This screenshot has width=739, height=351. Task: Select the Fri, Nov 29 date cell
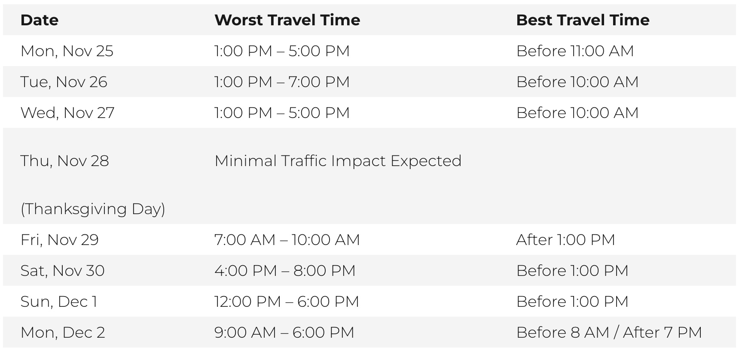(60, 240)
